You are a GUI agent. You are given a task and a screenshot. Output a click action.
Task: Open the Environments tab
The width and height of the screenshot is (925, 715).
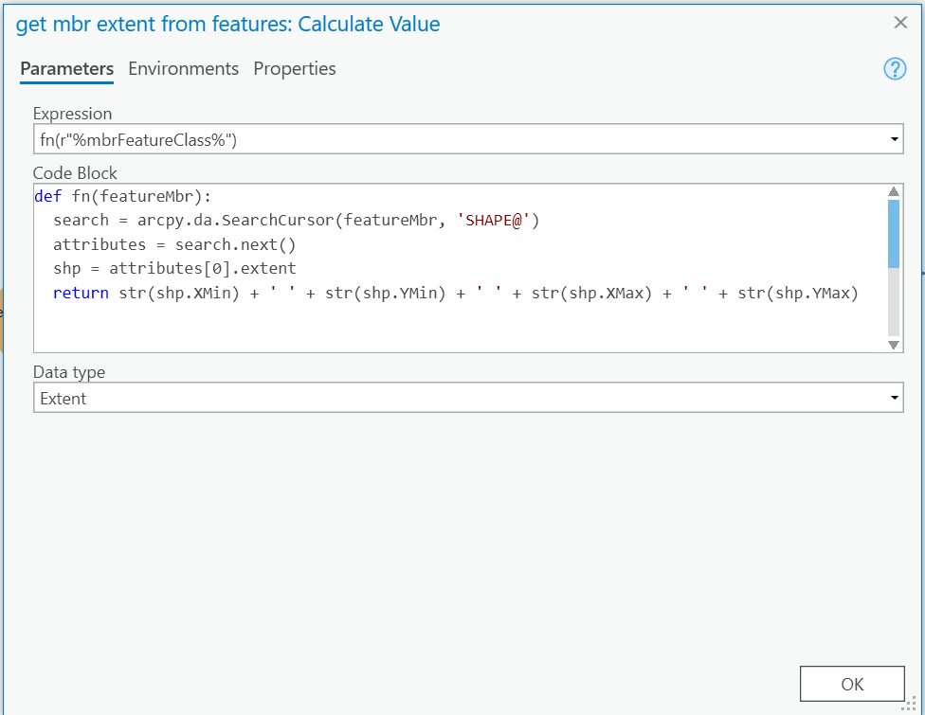click(x=183, y=69)
